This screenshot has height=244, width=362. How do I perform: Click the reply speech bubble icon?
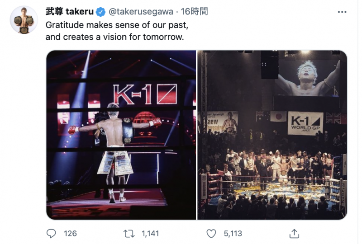pos(52,233)
